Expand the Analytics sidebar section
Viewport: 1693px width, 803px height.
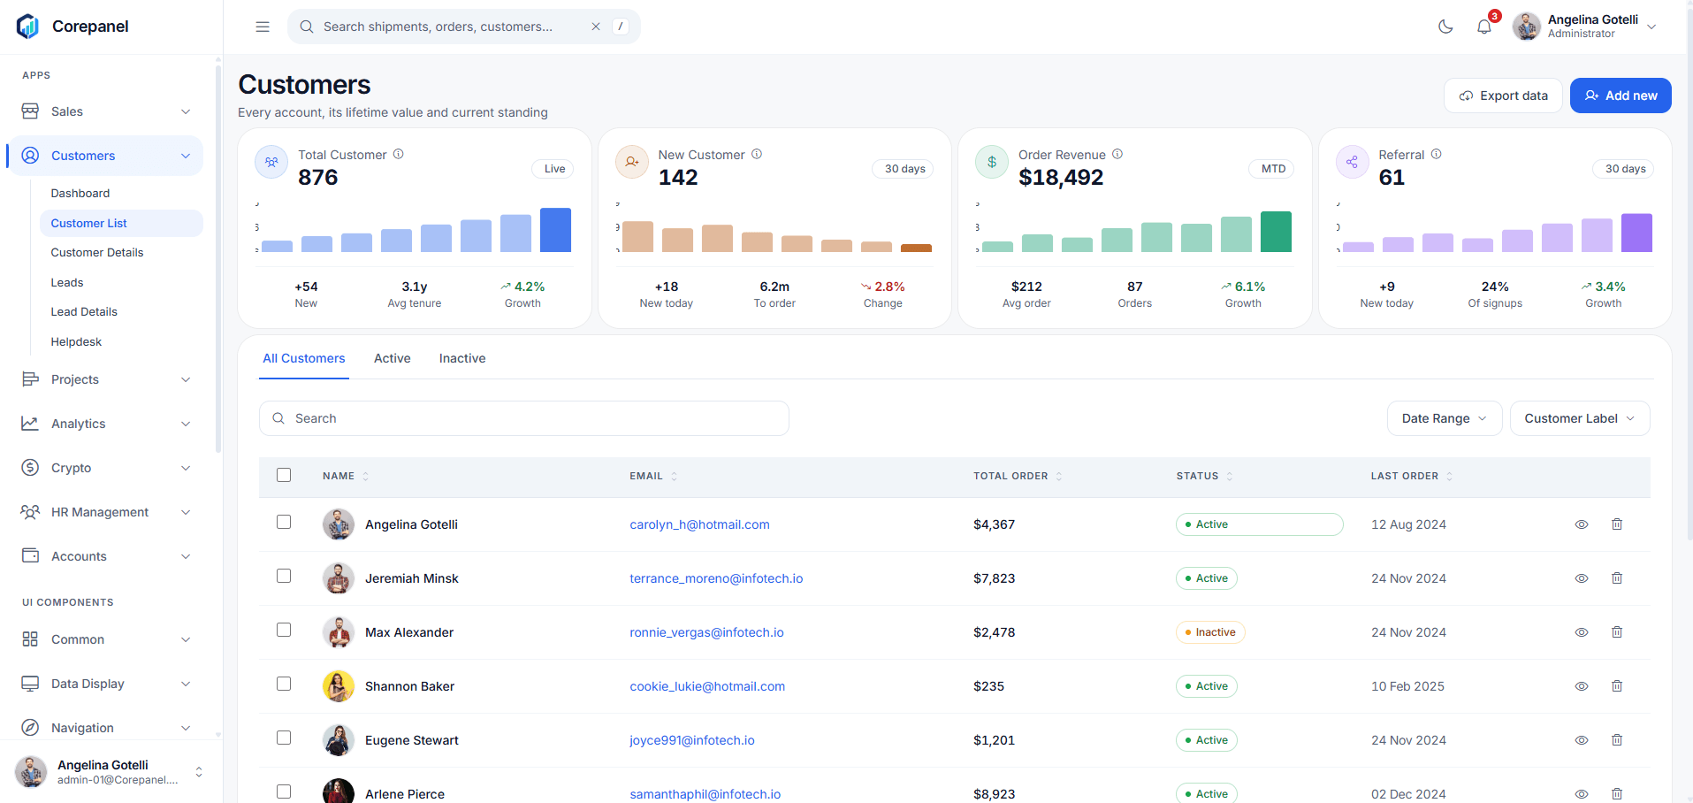tap(106, 424)
